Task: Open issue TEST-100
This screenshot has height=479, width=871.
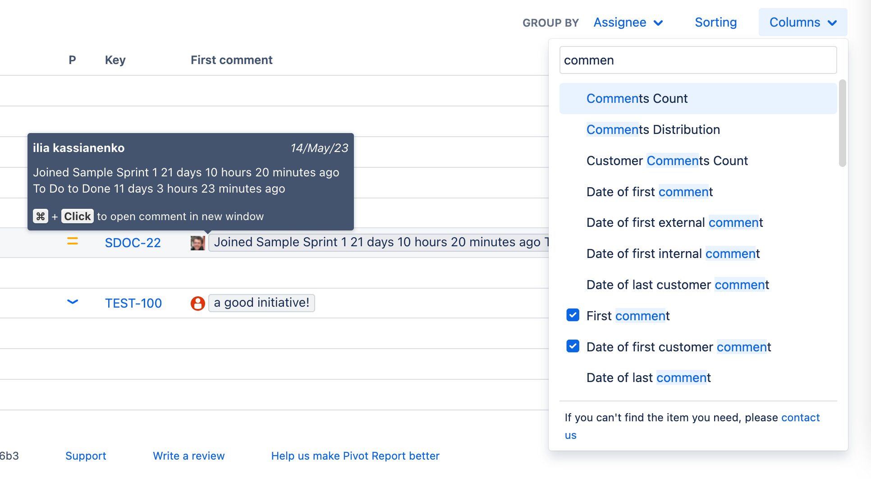Action: pos(133,303)
